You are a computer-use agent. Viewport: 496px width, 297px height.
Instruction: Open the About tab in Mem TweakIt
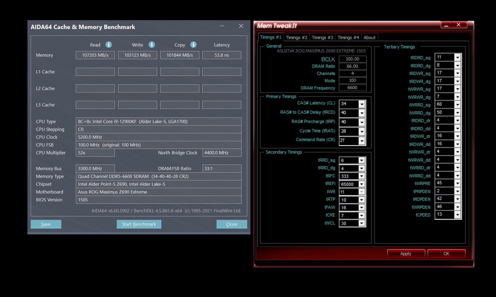[370, 38]
